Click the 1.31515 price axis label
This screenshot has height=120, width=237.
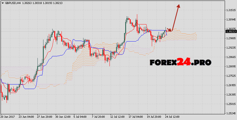[229, 10]
